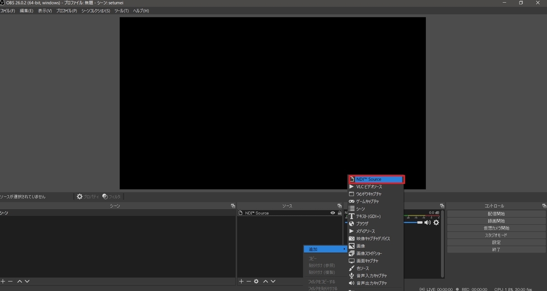Toggle visibility eye of NDI™ Source
This screenshot has height=291, width=547.
click(x=333, y=213)
